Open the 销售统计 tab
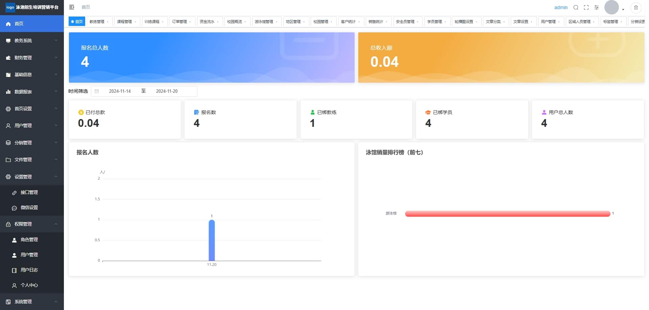Screen dimensions: 649x310 378,22
